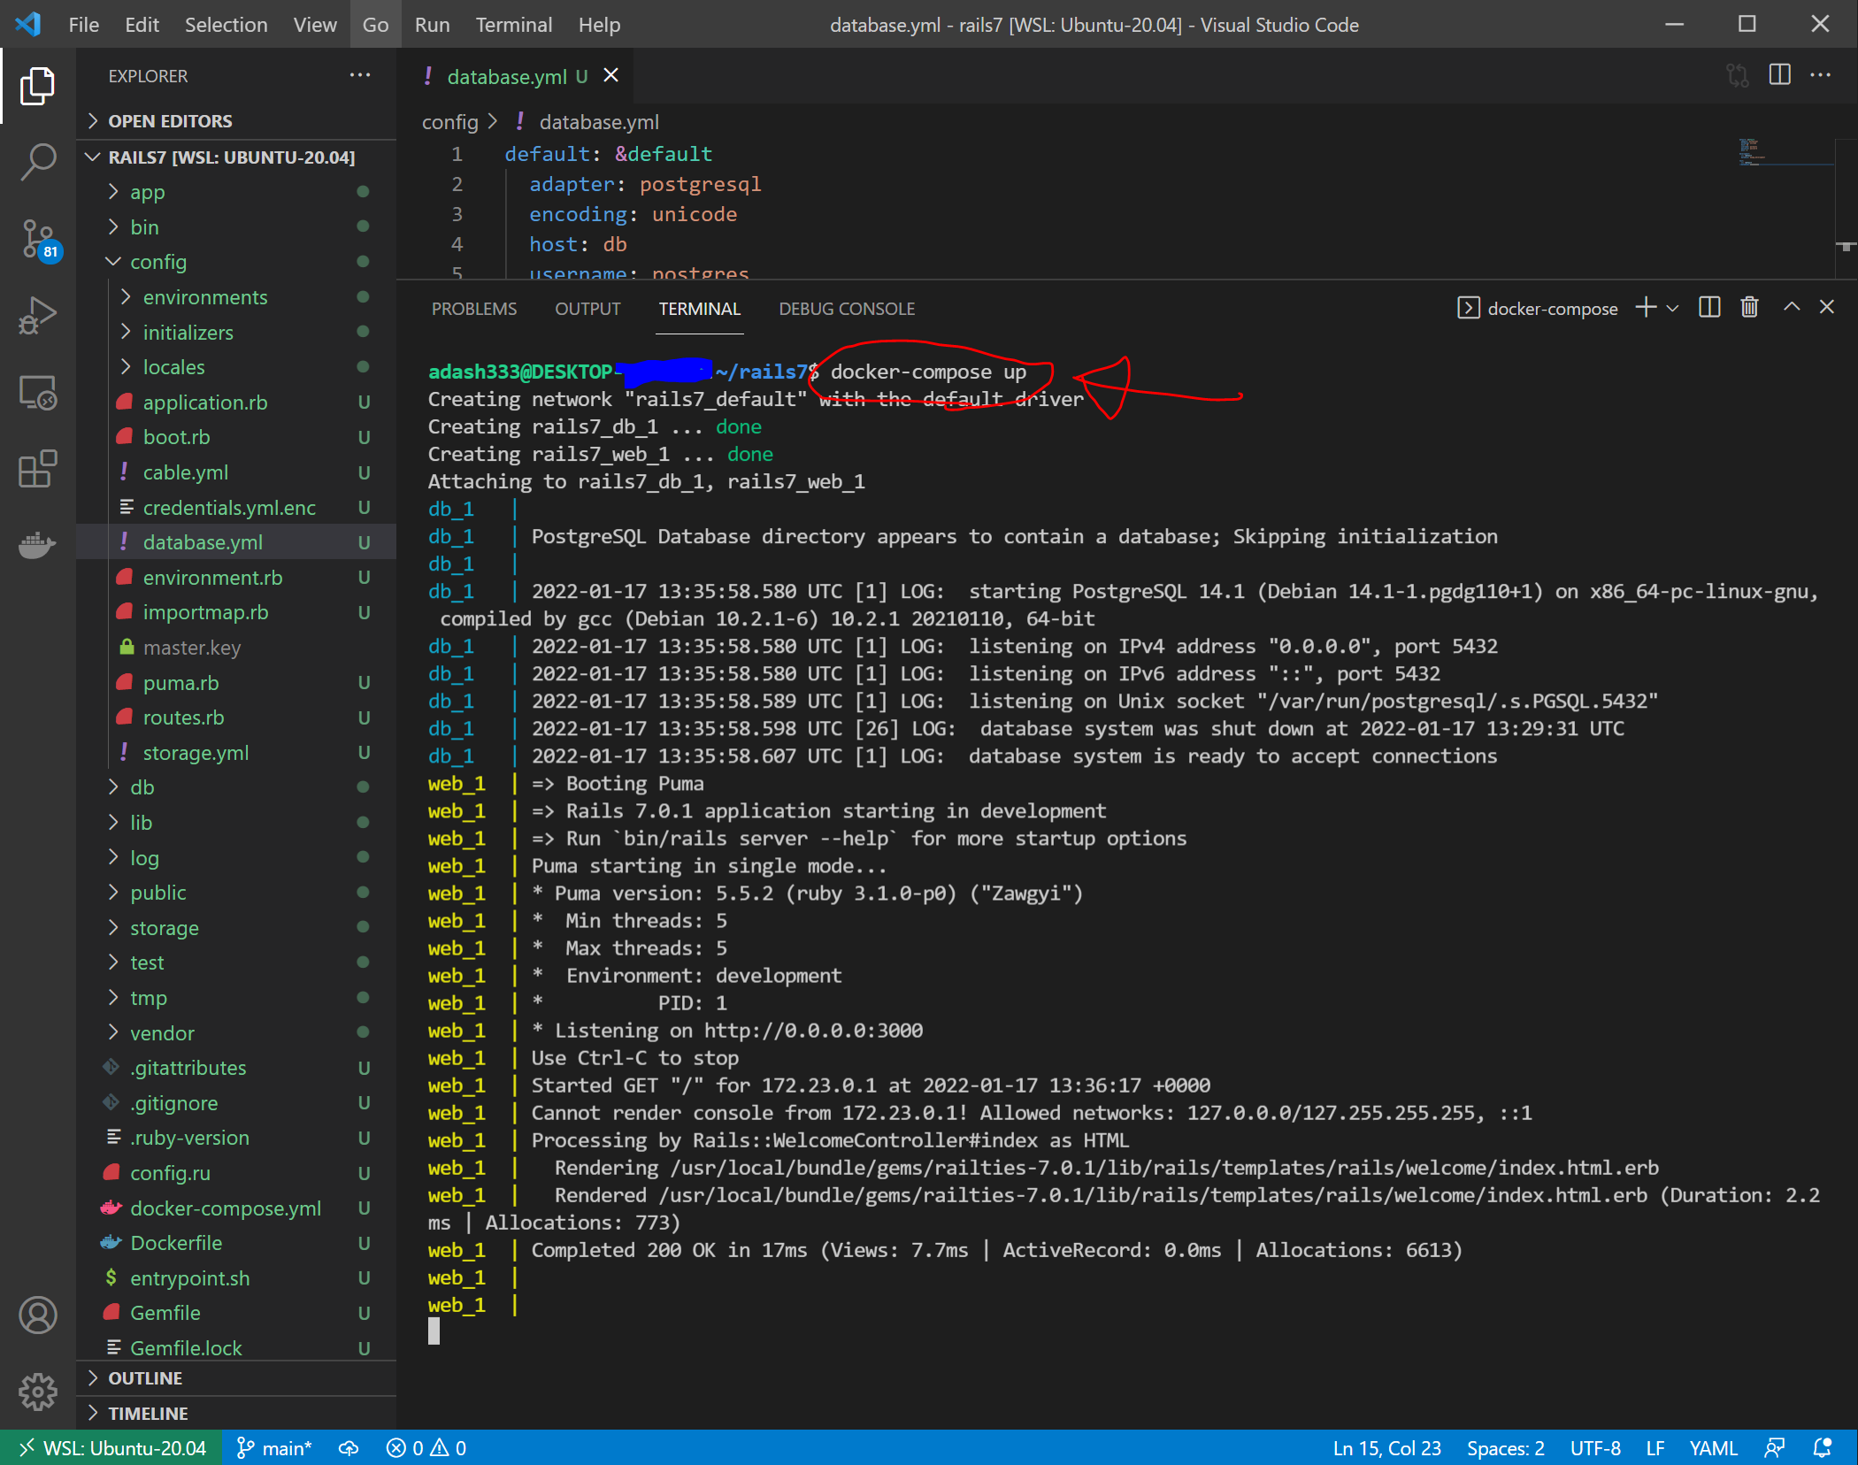Viewport: 1858px width, 1465px height.
Task: Click the Explorer more actions ellipsis
Action: click(359, 75)
